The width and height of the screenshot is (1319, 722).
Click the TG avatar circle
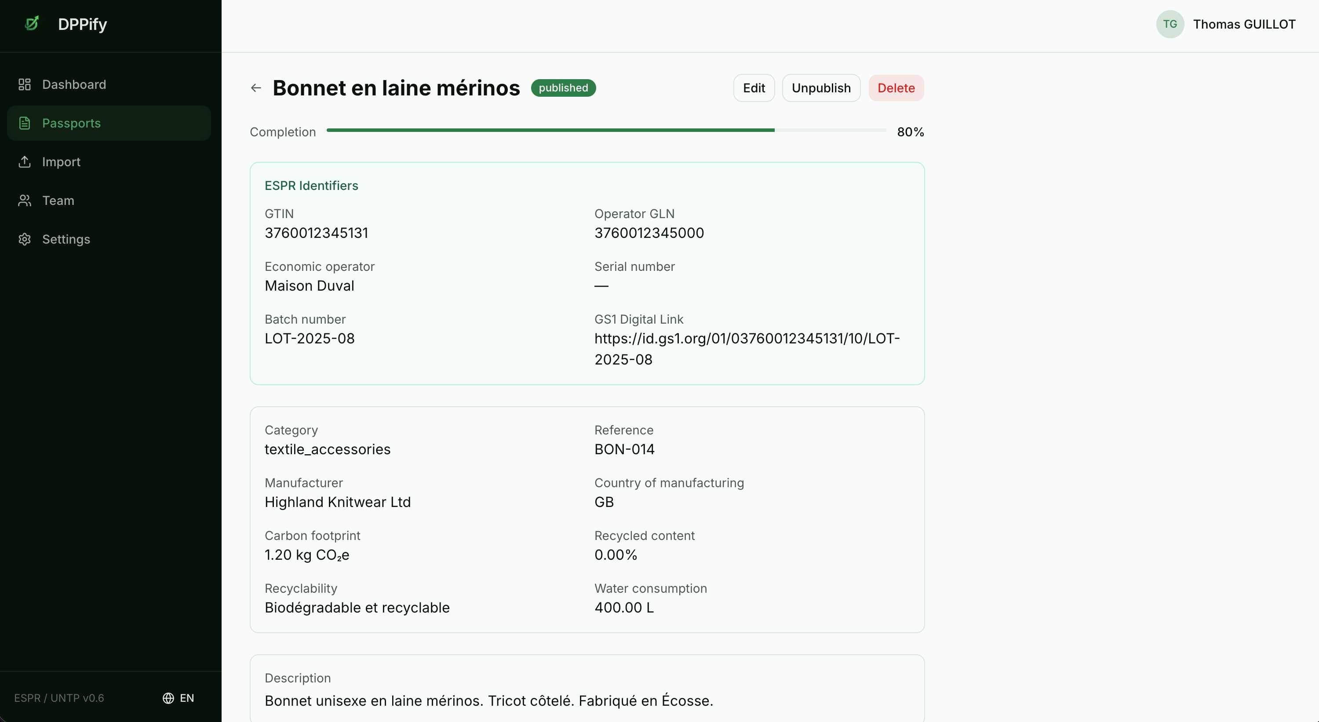pos(1170,24)
